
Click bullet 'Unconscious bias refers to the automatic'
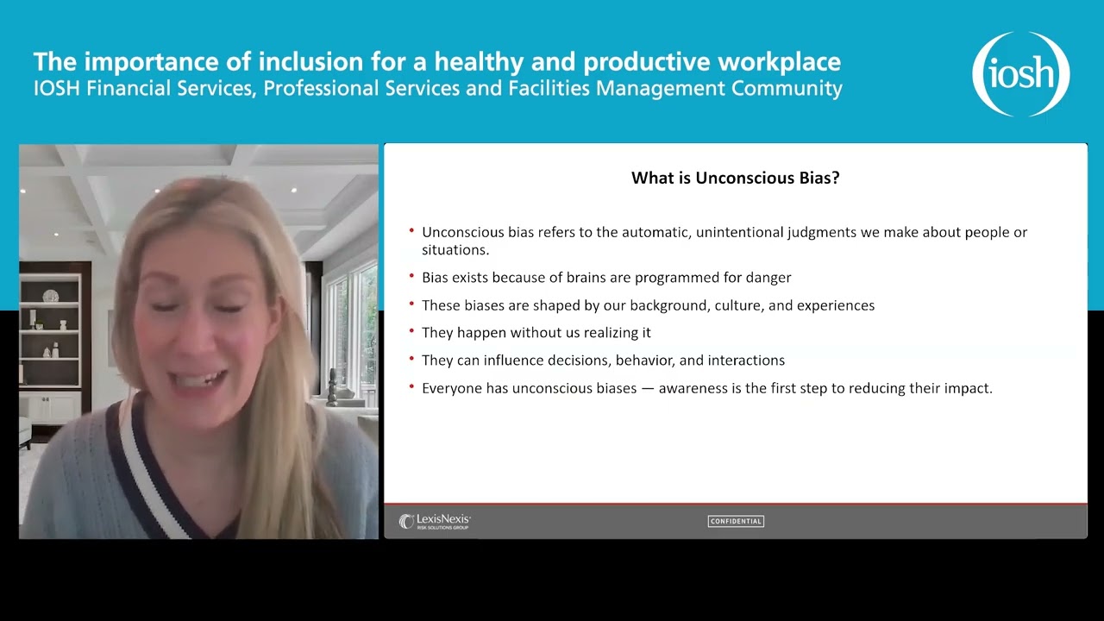(x=724, y=241)
